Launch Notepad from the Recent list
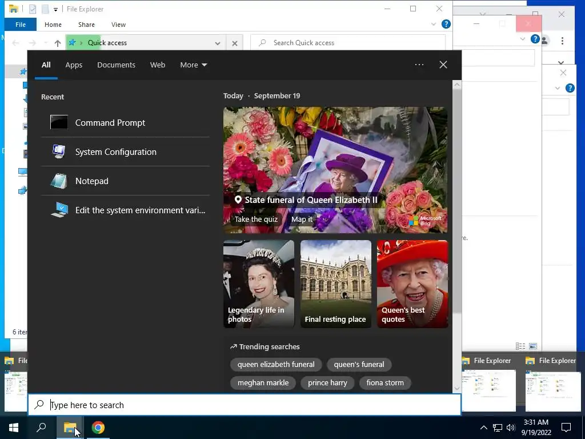 click(125, 181)
